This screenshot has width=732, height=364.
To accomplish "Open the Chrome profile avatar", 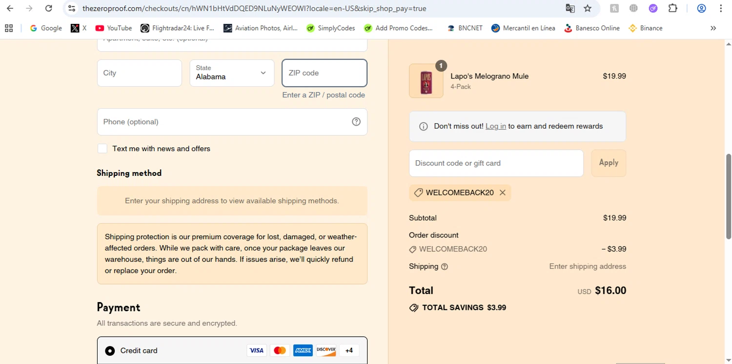I will (x=701, y=8).
